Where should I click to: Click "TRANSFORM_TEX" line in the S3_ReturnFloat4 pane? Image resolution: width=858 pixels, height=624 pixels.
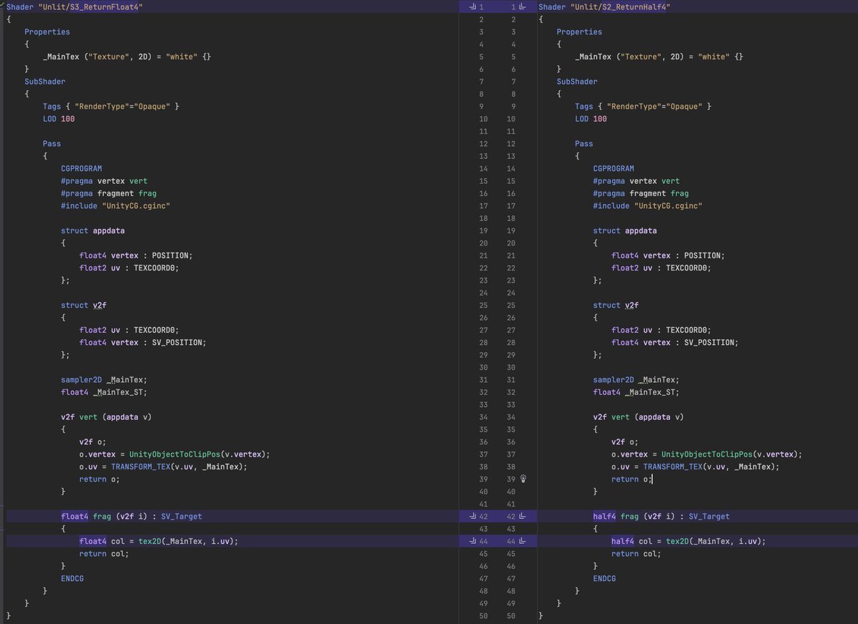[164, 467]
